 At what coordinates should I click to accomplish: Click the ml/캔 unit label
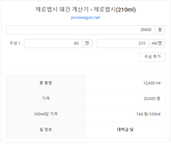click(x=157, y=43)
